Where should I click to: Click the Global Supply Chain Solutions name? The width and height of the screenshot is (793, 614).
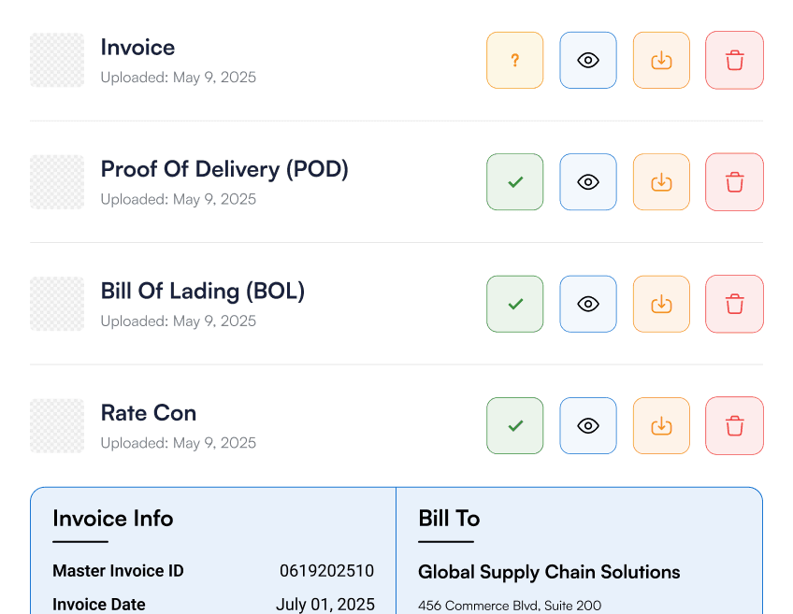549,572
